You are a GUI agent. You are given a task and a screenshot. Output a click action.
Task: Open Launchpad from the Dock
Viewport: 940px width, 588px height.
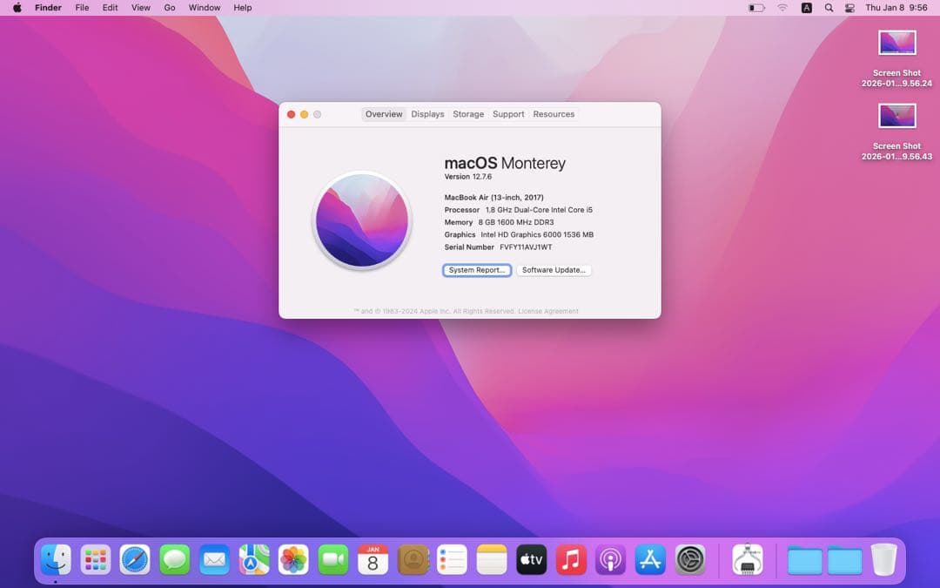[95, 560]
